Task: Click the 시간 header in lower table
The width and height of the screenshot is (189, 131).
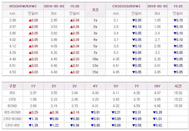Action: [178, 86]
